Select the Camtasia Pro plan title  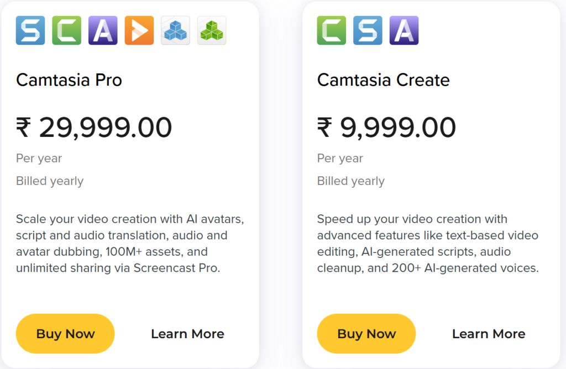[69, 80]
